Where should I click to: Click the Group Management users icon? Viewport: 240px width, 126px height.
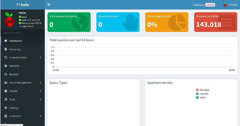click(x=6, y=83)
